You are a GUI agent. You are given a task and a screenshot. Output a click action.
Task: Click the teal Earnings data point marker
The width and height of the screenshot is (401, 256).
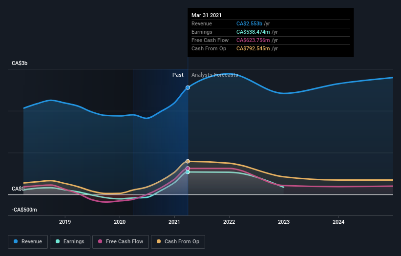(188, 172)
